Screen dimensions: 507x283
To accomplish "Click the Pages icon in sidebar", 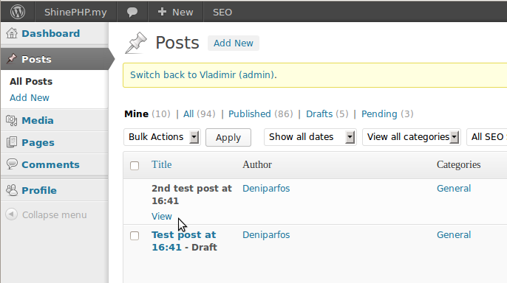I will pos(12,142).
